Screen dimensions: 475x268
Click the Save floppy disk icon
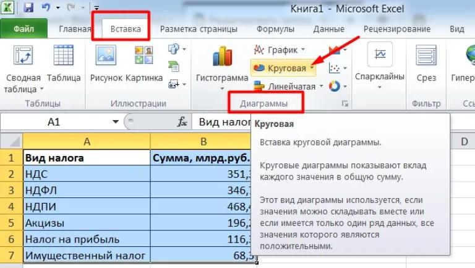[x=28, y=7]
